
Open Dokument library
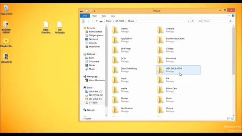pyautogui.click(x=94, y=62)
